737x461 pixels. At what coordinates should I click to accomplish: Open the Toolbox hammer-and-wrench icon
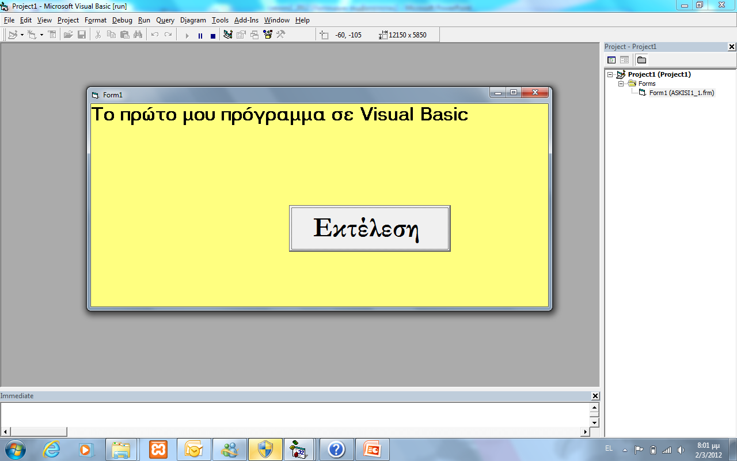pos(281,35)
